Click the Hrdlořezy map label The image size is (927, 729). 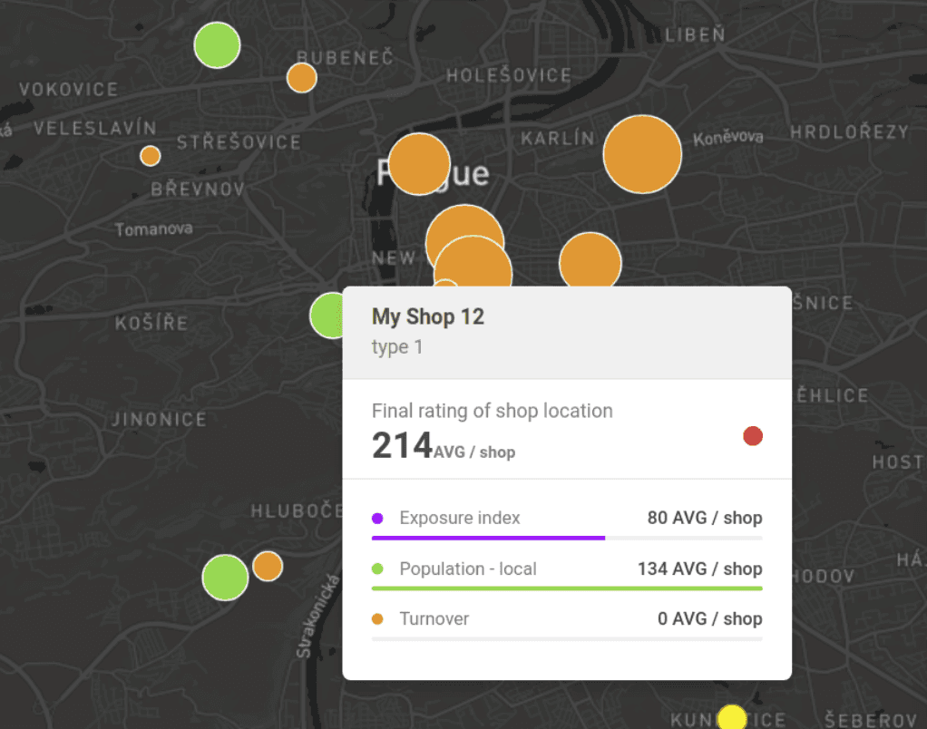pyautogui.click(x=850, y=131)
